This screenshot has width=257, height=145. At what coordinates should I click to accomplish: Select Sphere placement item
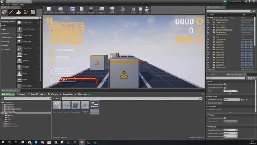[28, 60]
